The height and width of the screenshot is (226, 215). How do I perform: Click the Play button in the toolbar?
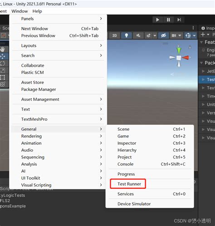(157, 20)
